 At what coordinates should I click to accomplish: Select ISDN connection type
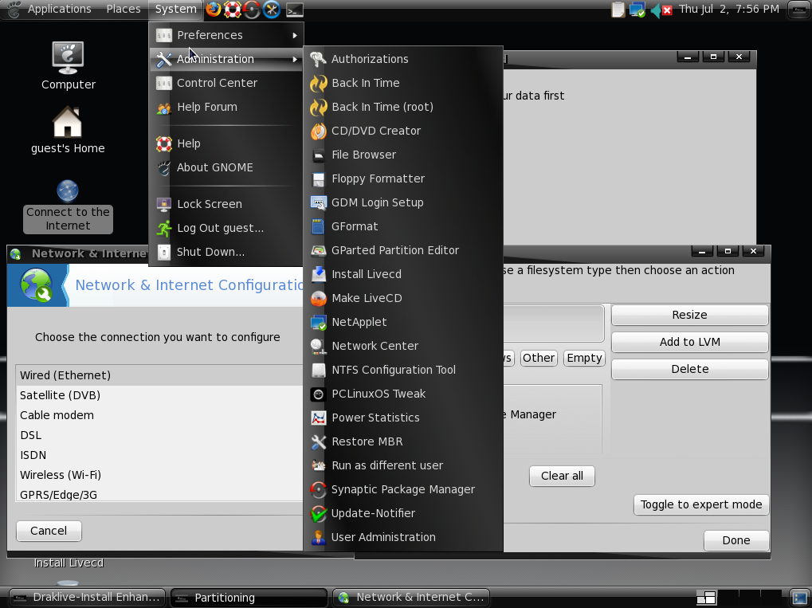coord(159,455)
